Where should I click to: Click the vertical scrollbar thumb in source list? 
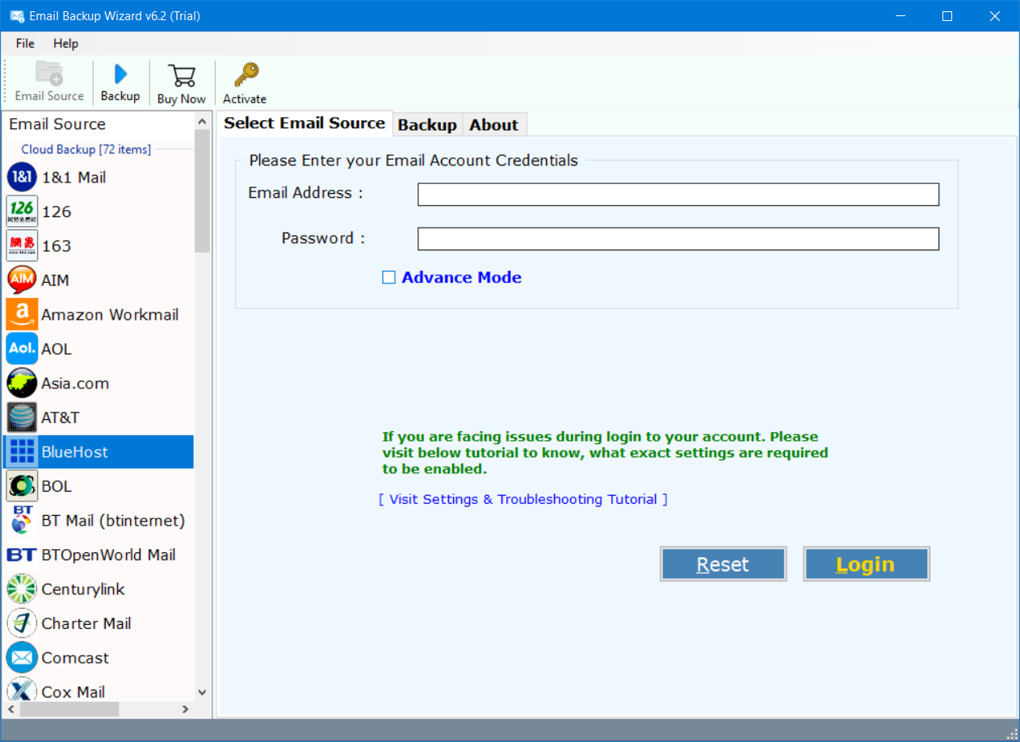pyautogui.click(x=202, y=191)
